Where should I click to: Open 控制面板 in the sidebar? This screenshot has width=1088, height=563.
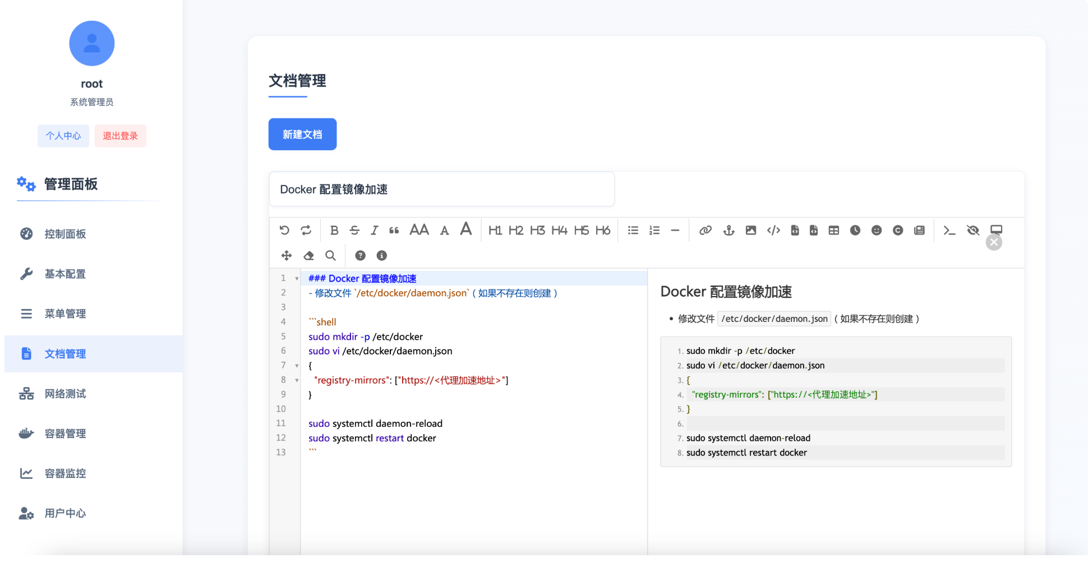coord(94,234)
